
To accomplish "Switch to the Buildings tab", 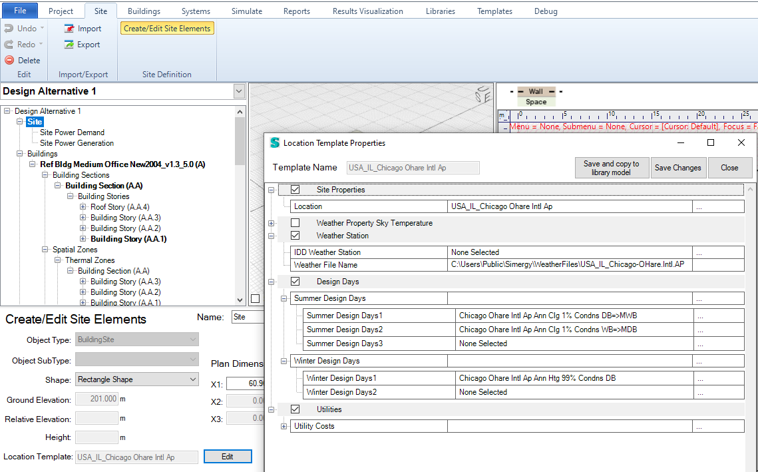I will (144, 11).
